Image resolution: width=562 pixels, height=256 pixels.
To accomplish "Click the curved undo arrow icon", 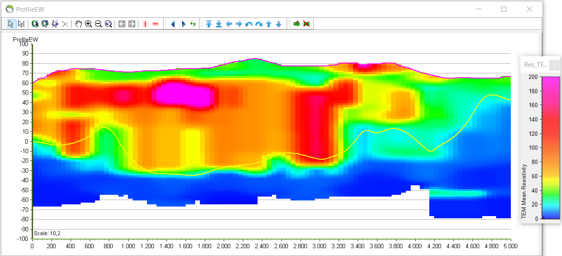I will click(x=248, y=24).
